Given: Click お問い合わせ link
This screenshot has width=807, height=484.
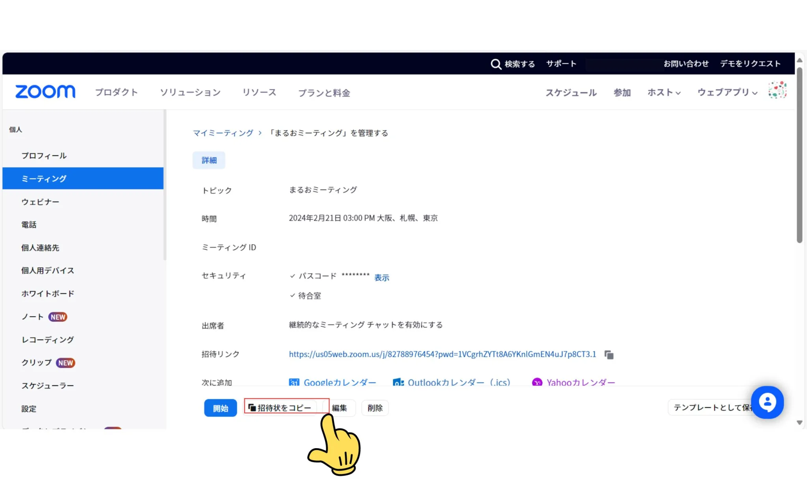Looking at the screenshot, I should 686,64.
